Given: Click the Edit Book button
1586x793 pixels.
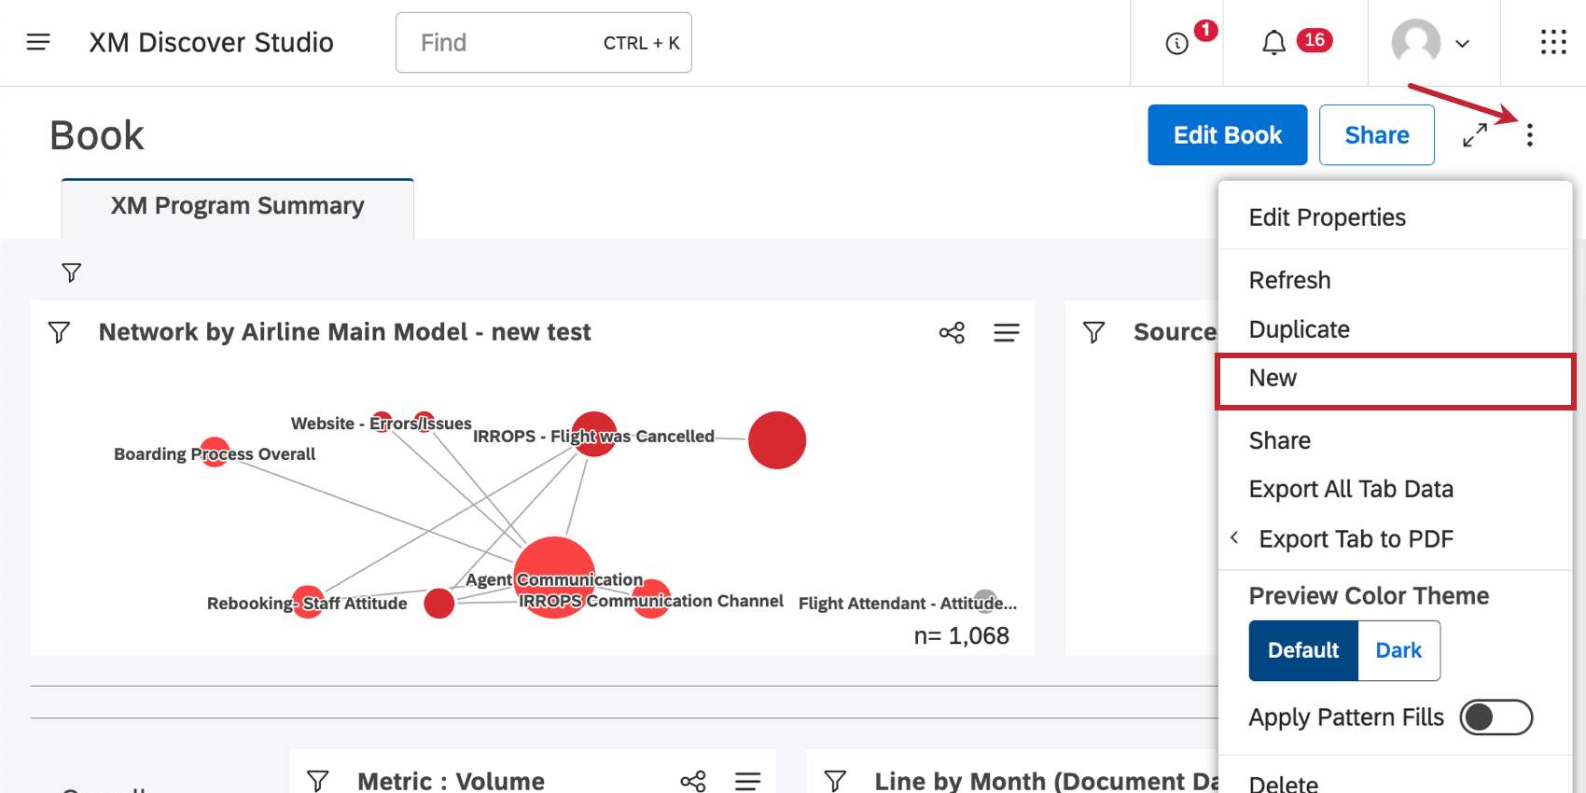Looking at the screenshot, I should tap(1227, 135).
